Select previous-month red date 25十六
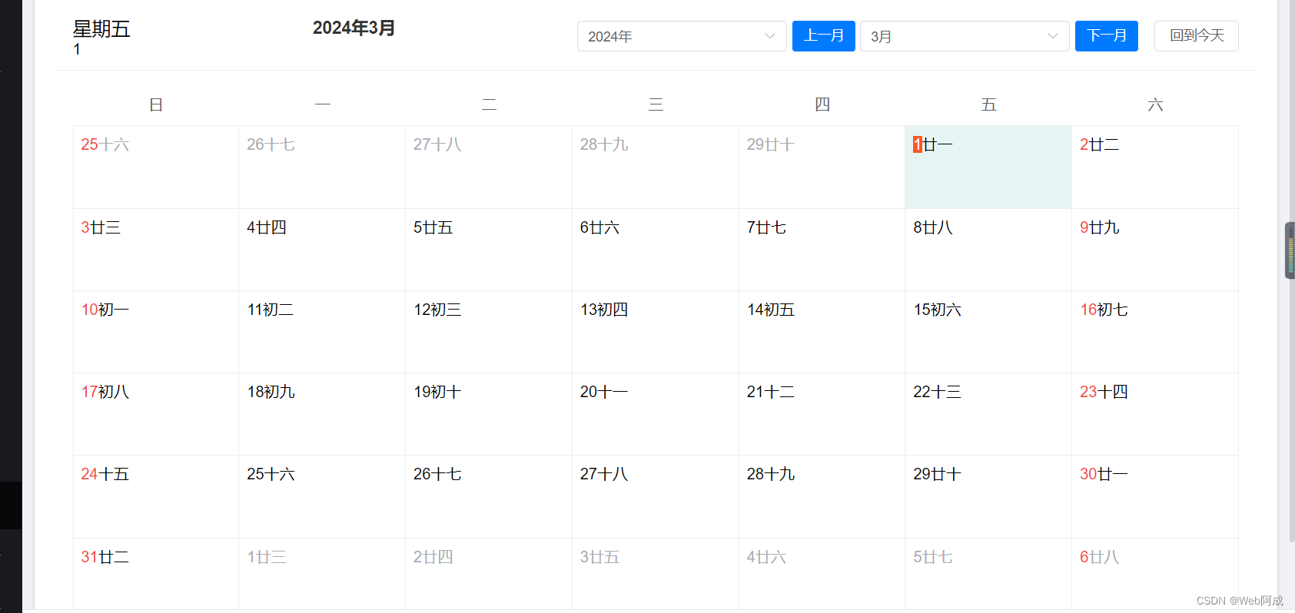Screen dimensions: 1295x613 [156, 167]
